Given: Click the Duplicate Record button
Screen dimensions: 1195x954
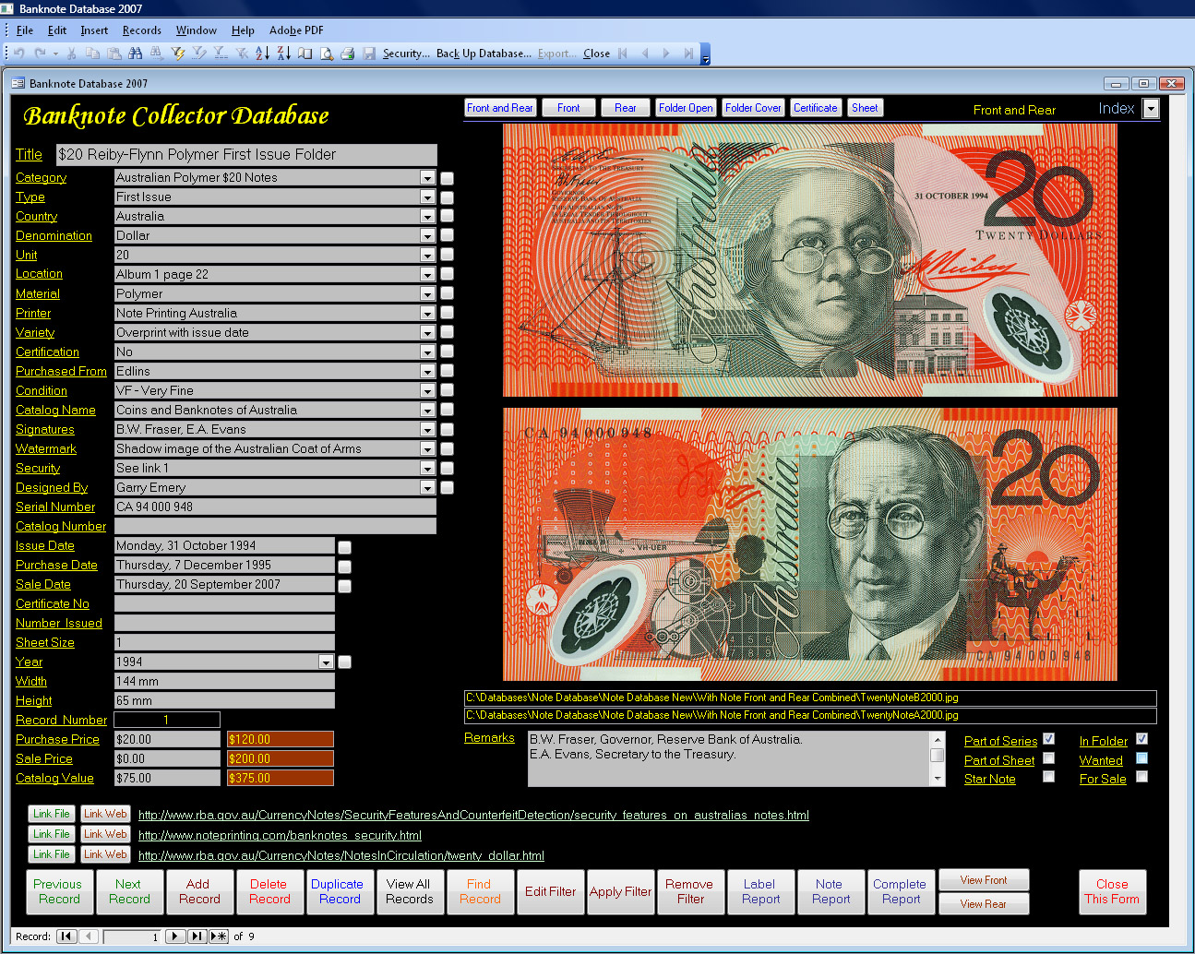Looking at the screenshot, I should 340,891.
